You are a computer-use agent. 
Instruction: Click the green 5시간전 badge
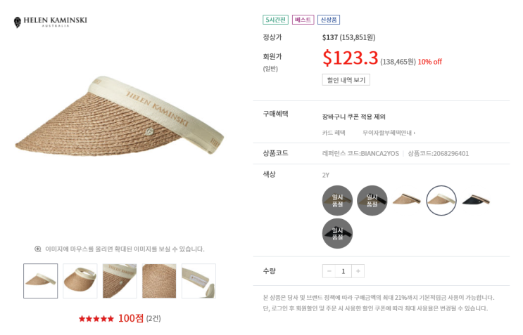click(276, 20)
